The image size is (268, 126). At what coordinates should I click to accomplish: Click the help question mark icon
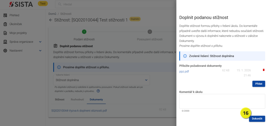pos(98,91)
